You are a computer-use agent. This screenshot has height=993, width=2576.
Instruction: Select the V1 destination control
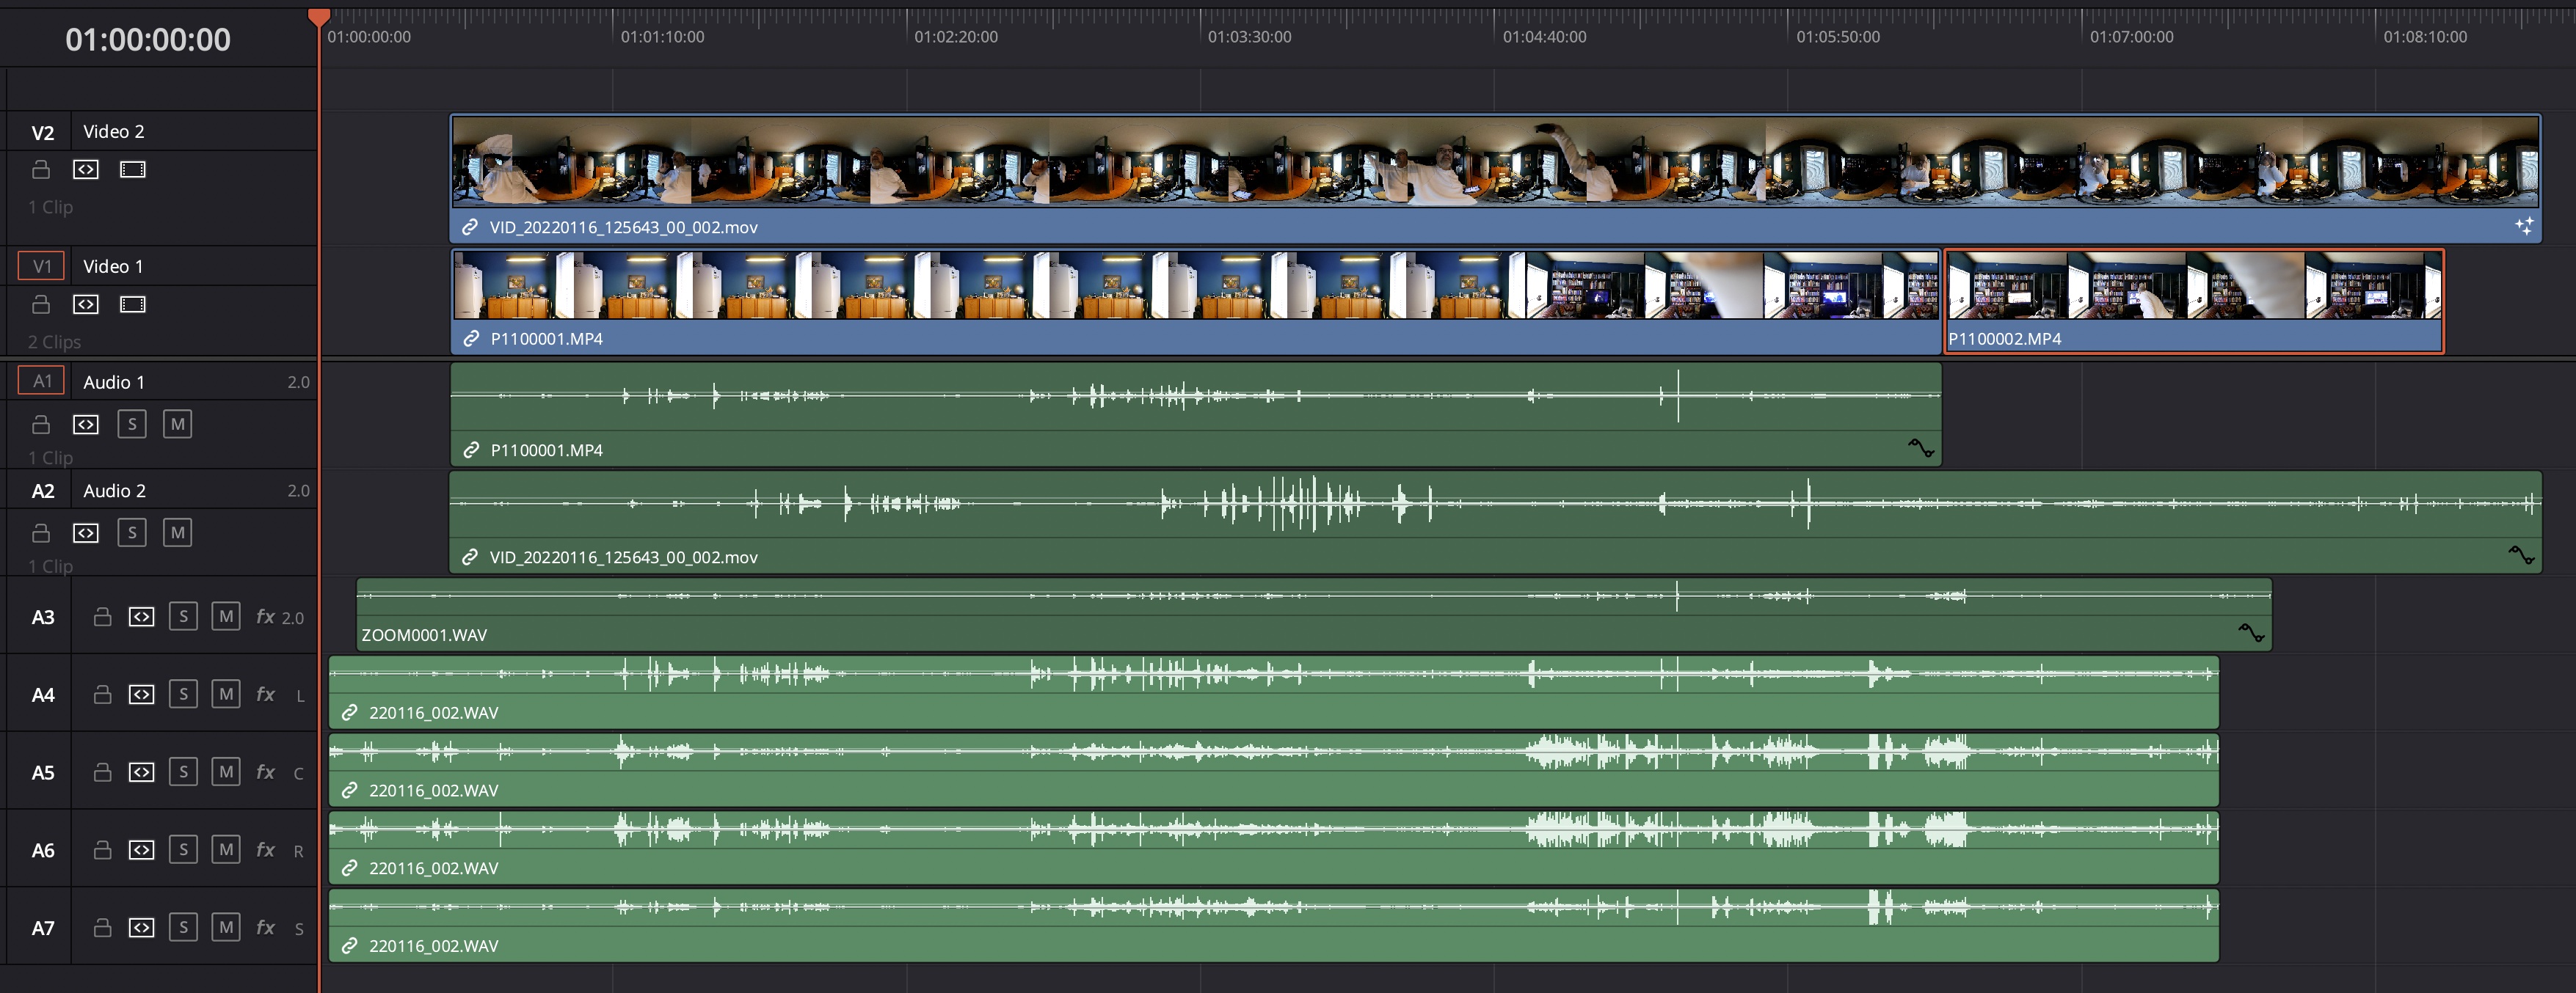42,267
